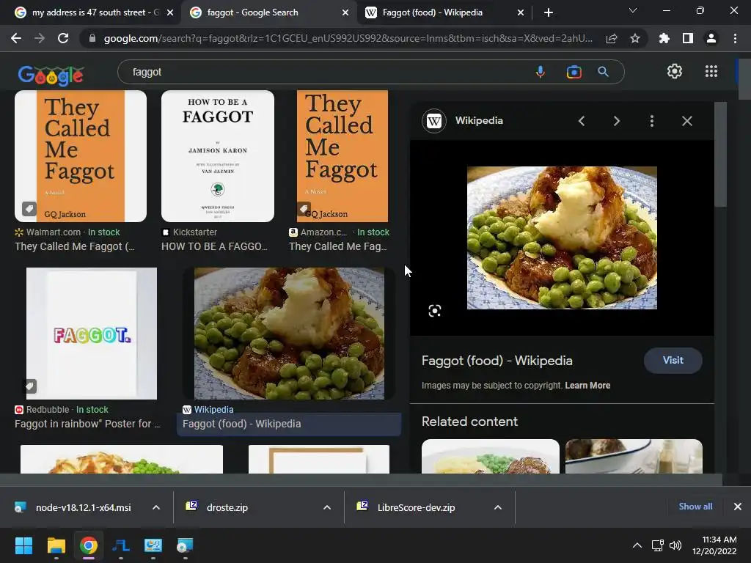Open the Amazon They Called Me book thumbnail
This screenshot has width=751, height=563.
342,156
